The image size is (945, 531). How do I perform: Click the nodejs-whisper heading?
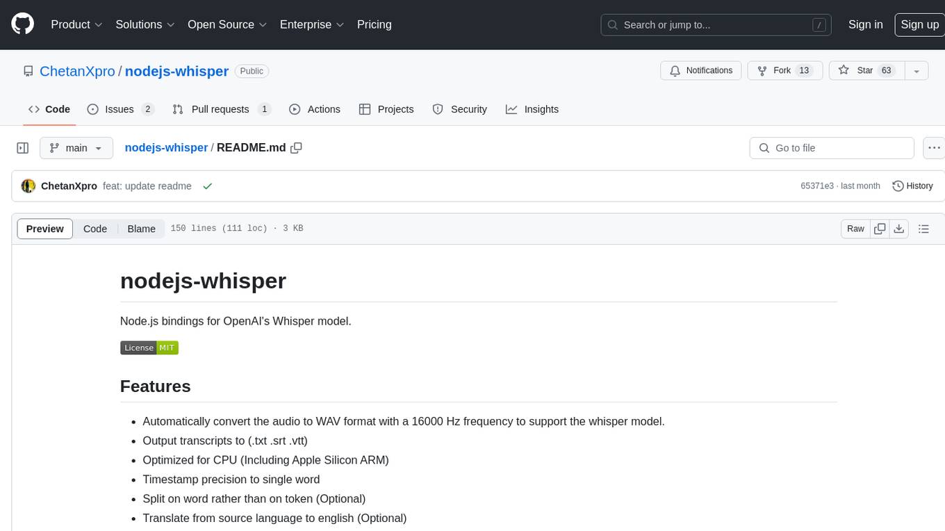203,281
